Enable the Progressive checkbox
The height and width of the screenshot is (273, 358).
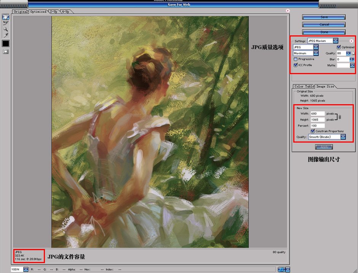[x=296, y=59]
